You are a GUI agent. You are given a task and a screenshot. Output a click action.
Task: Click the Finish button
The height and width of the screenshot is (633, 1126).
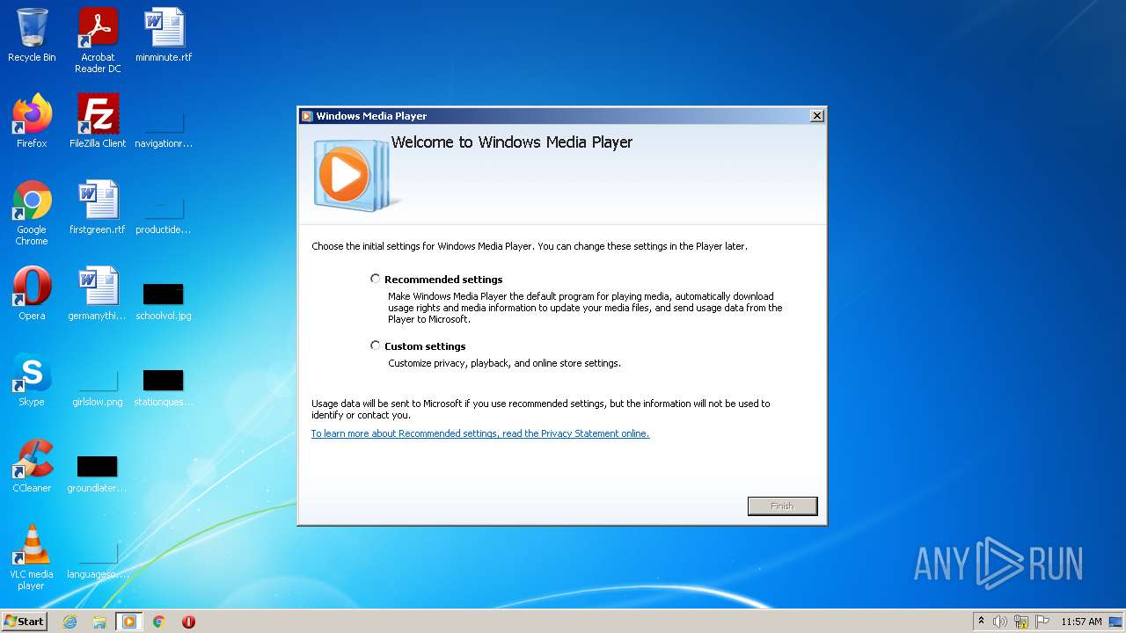[x=782, y=506]
